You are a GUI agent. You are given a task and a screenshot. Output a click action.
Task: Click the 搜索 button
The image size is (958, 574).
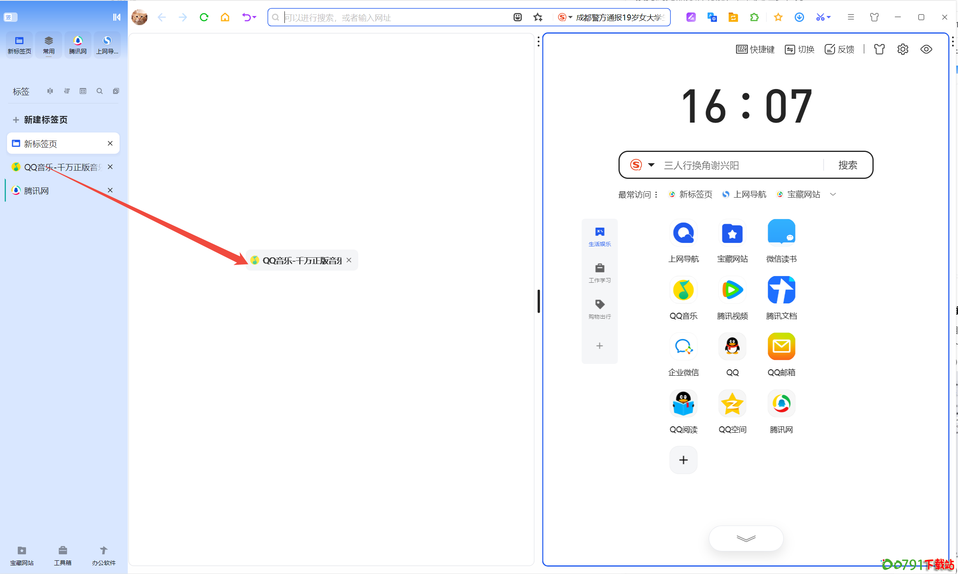(847, 165)
